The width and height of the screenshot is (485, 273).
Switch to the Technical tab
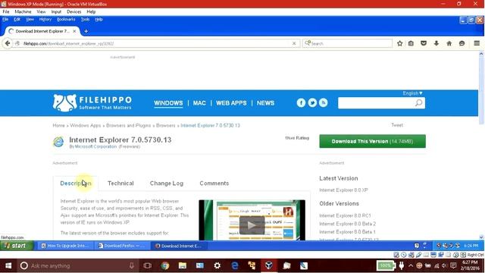tap(120, 184)
